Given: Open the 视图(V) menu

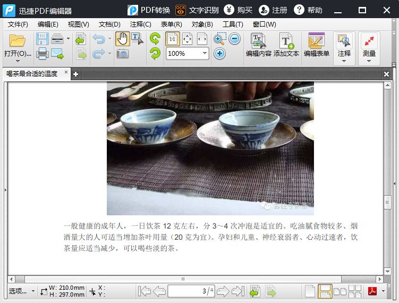Looking at the screenshot, I should tap(79, 24).
